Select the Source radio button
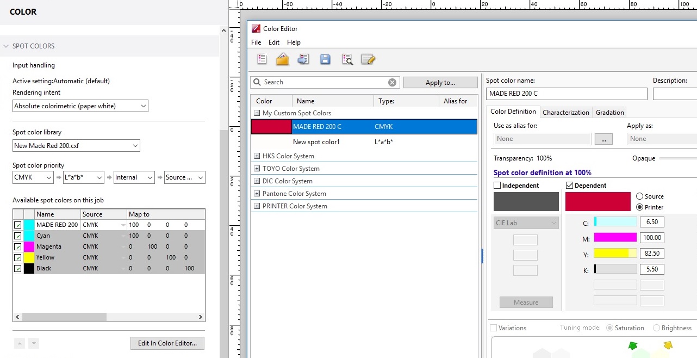This screenshot has width=697, height=358. pyautogui.click(x=639, y=196)
